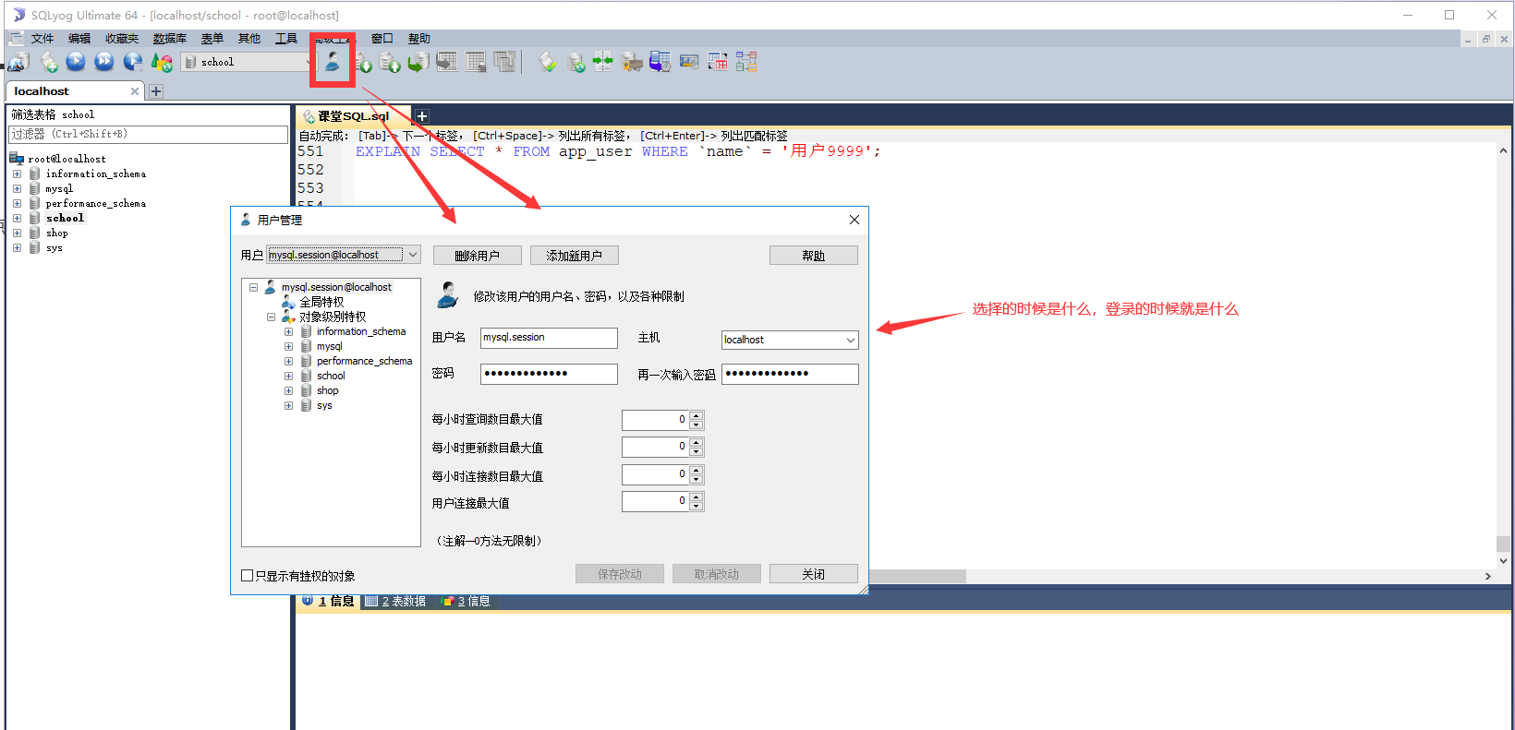
Task: Open the school database selector dropdown
Action: pos(250,62)
